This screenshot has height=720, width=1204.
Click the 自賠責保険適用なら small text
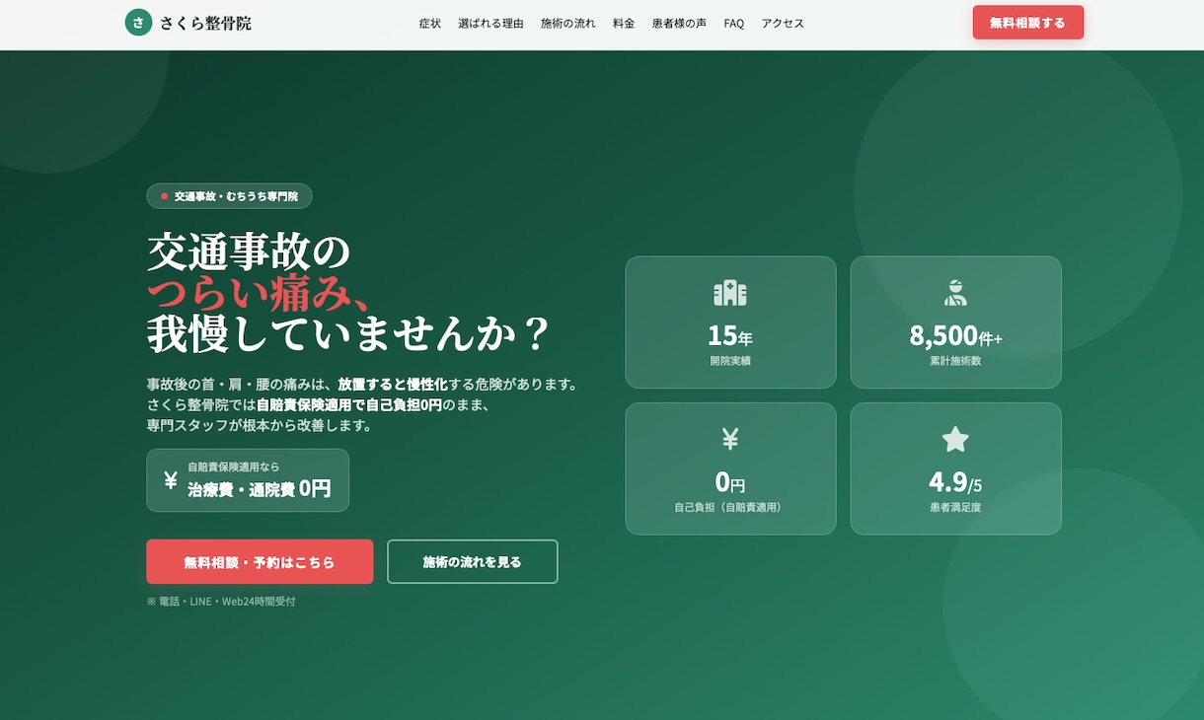tap(234, 467)
